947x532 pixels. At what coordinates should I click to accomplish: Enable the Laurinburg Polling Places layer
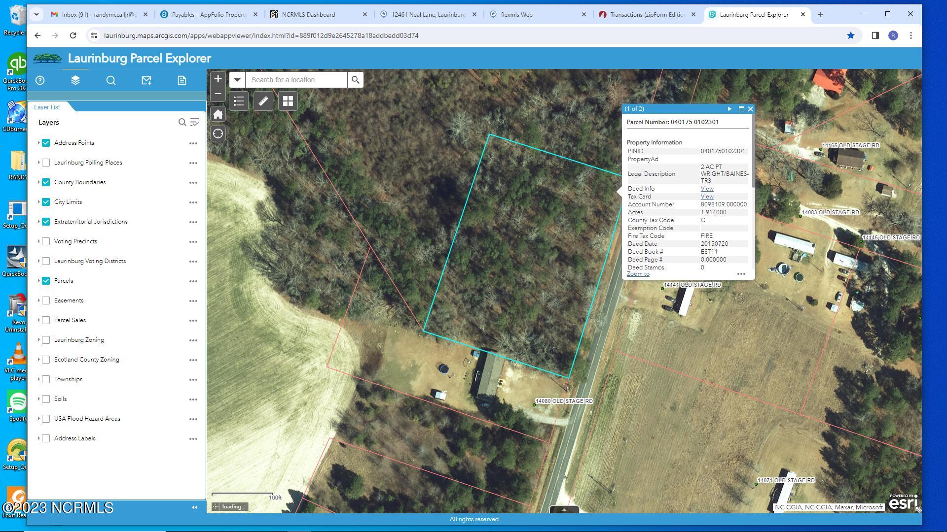click(46, 163)
